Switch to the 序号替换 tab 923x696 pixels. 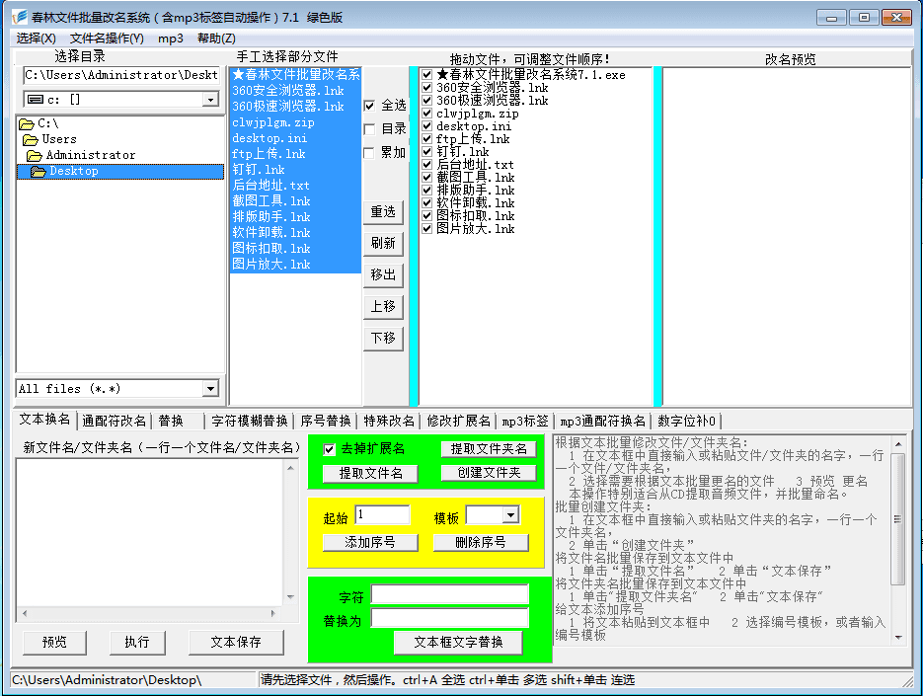(326, 421)
